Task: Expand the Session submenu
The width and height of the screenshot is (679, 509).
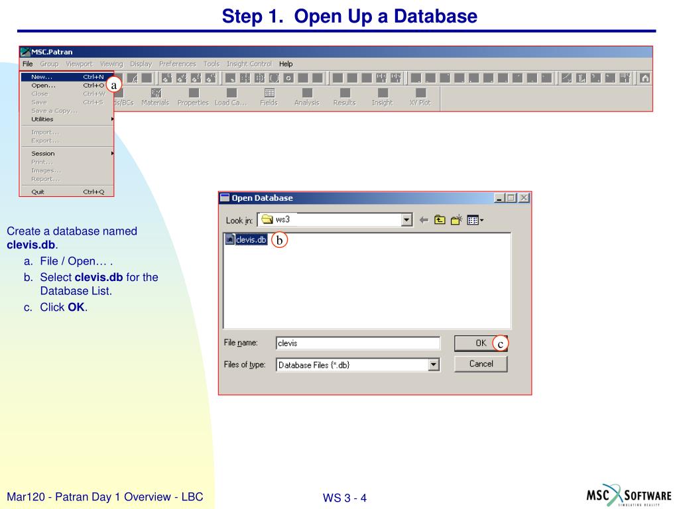Action: pos(68,153)
